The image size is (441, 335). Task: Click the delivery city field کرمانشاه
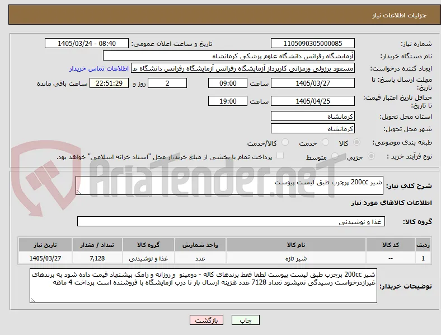coord(312,128)
